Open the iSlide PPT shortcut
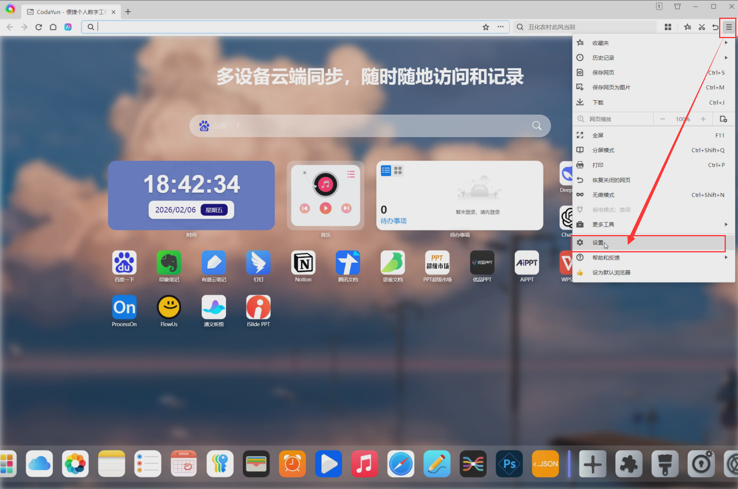 pos(258,307)
